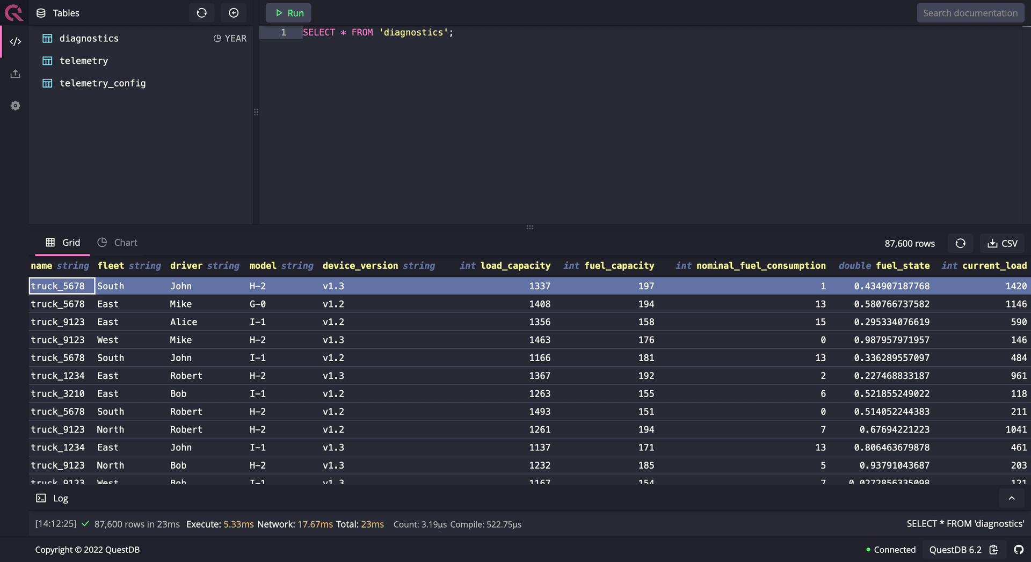Click the Search documentation field
1031x562 pixels.
(970, 13)
